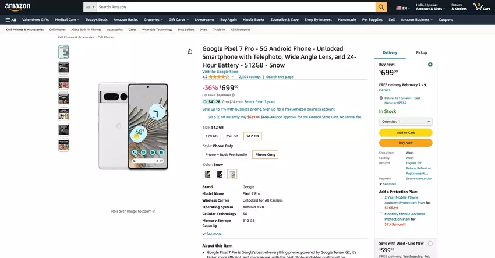Open the Quantity dropdown

point(405,121)
